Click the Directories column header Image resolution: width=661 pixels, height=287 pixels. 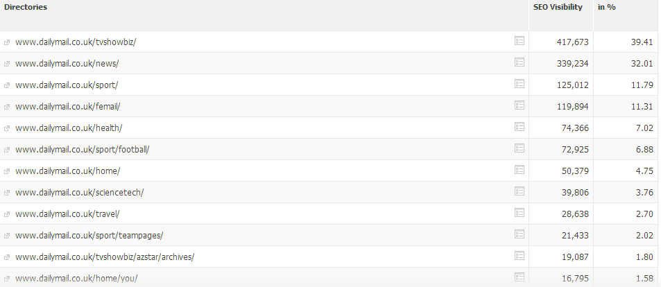26,7
